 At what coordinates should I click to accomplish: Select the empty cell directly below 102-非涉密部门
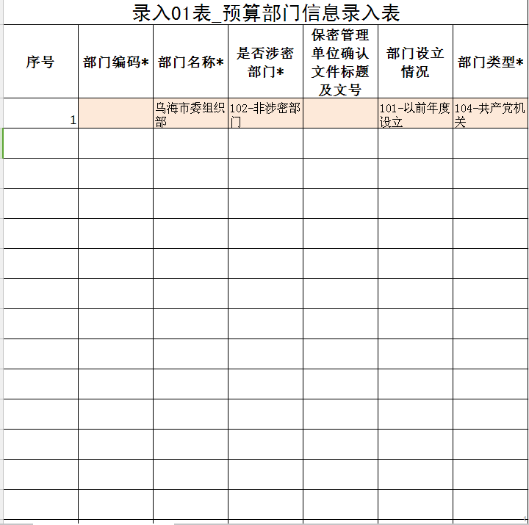tap(265, 143)
